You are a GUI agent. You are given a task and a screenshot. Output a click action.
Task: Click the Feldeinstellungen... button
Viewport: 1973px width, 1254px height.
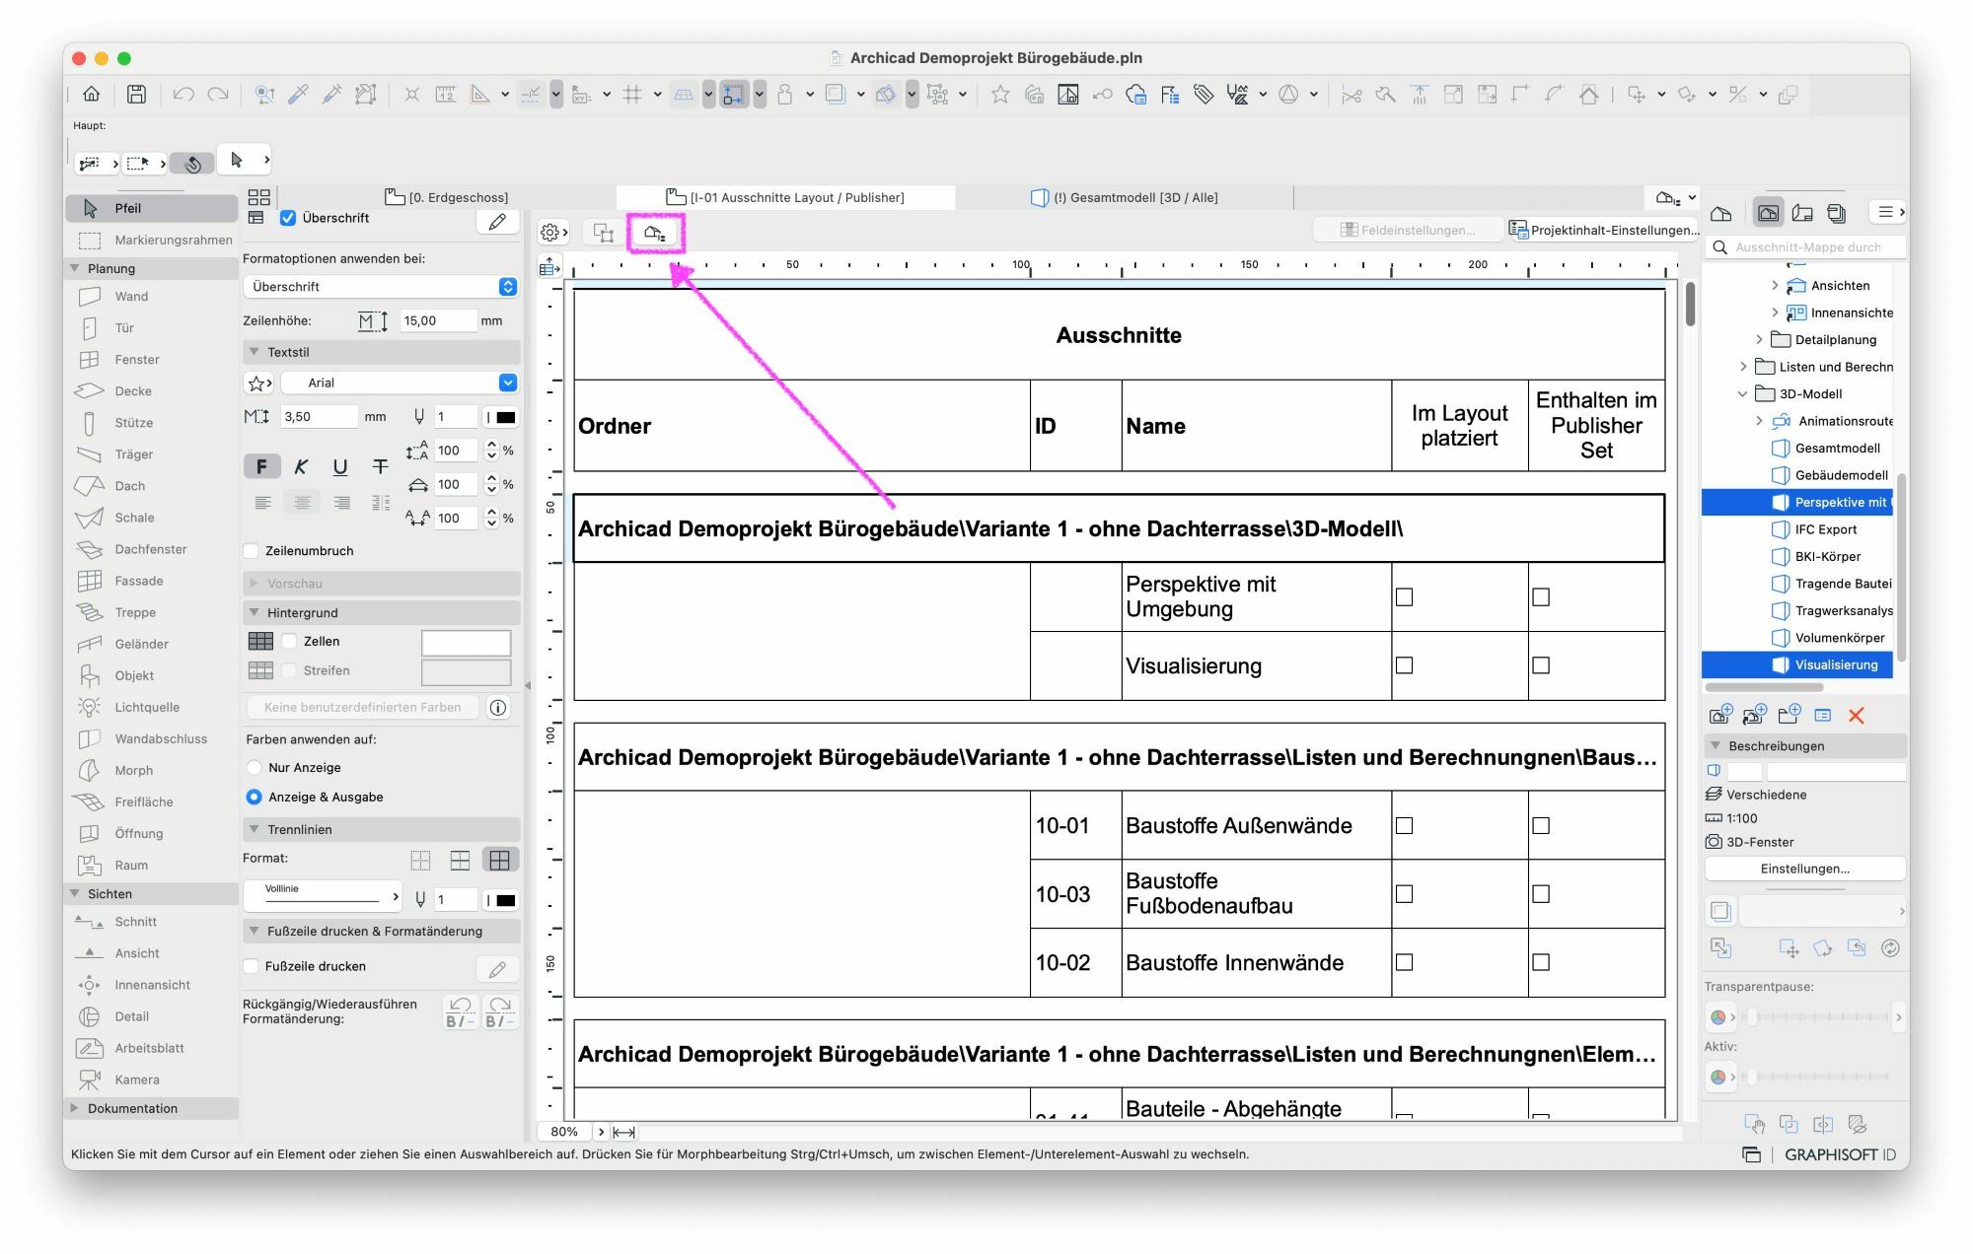tap(1409, 230)
